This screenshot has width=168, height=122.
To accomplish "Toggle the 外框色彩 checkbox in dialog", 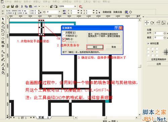I will click(x=64, y=36).
